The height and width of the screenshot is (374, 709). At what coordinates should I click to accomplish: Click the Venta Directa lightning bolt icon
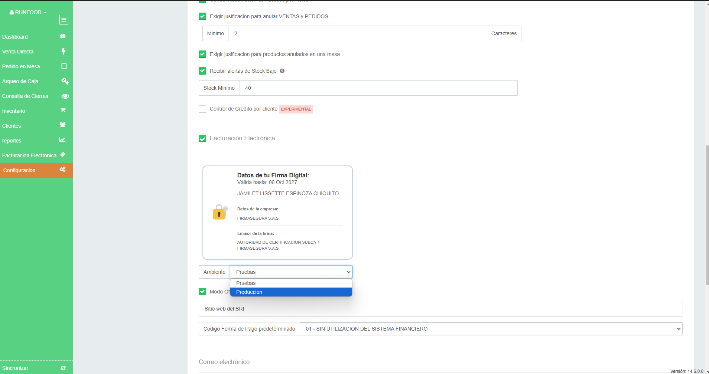[x=64, y=51]
